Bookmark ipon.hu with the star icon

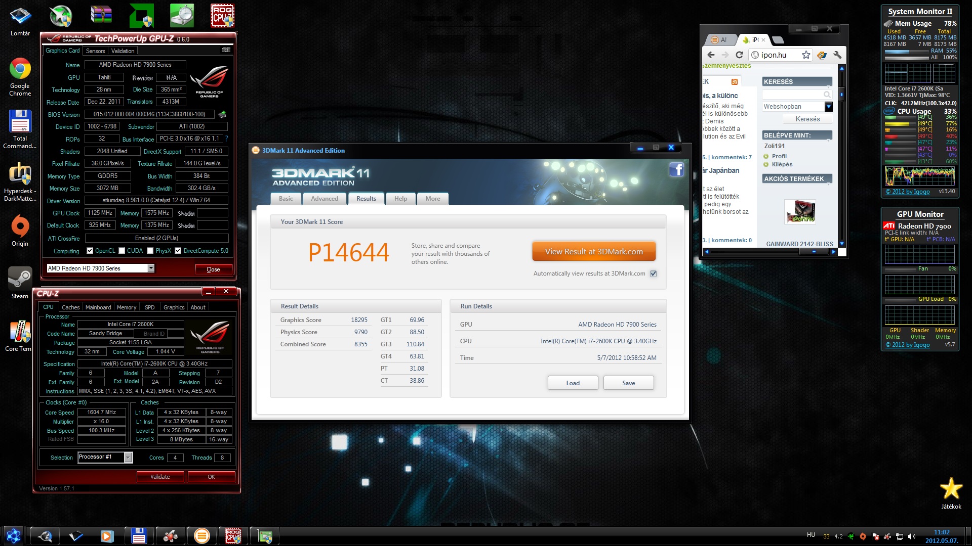(806, 55)
